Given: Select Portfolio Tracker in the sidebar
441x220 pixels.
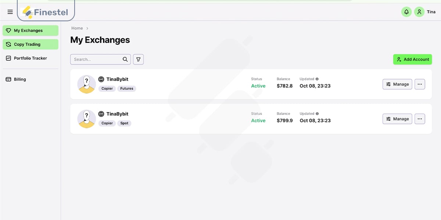Looking at the screenshot, I should click(x=31, y=58).
